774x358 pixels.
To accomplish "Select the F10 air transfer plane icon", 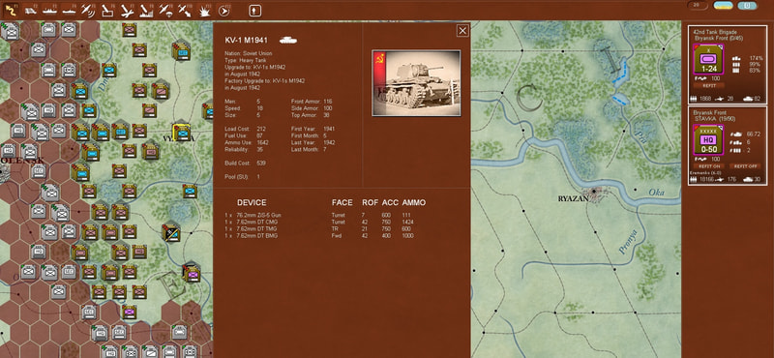I will [x=185, y=10].
